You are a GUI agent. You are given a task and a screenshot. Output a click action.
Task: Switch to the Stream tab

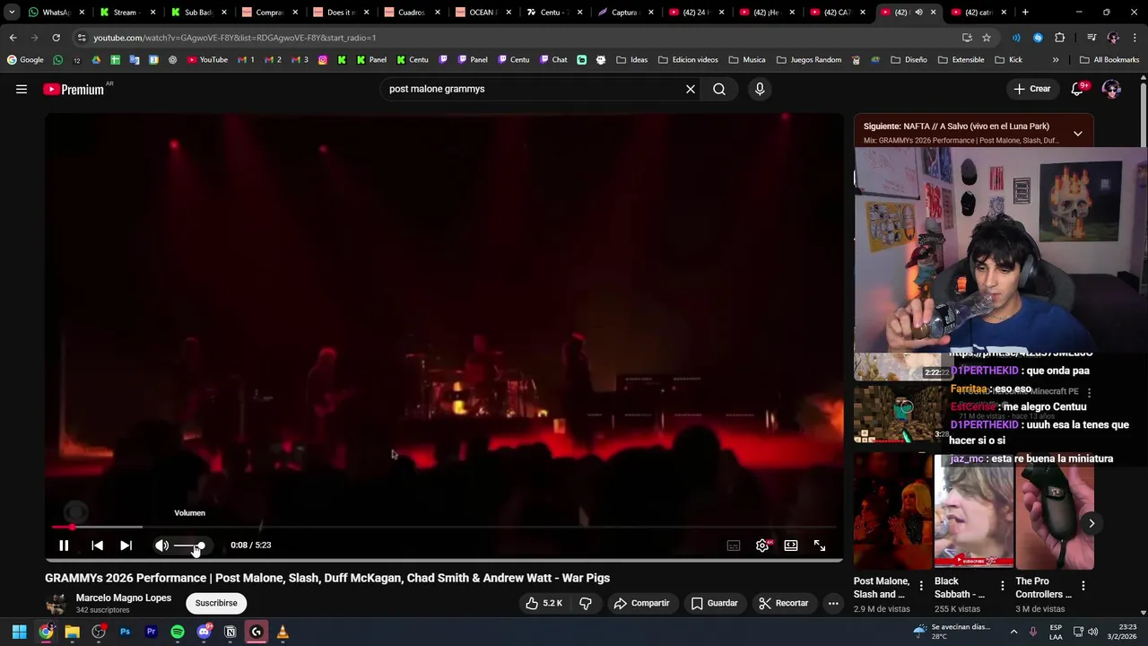click(x=126, y=13)
